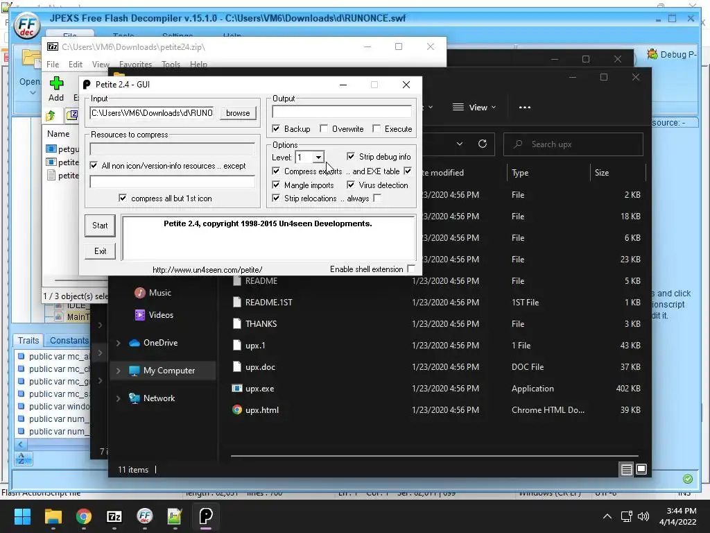Switch to details view icon in explorer
The height and width of the screenshot is (533, 710).
626,470
